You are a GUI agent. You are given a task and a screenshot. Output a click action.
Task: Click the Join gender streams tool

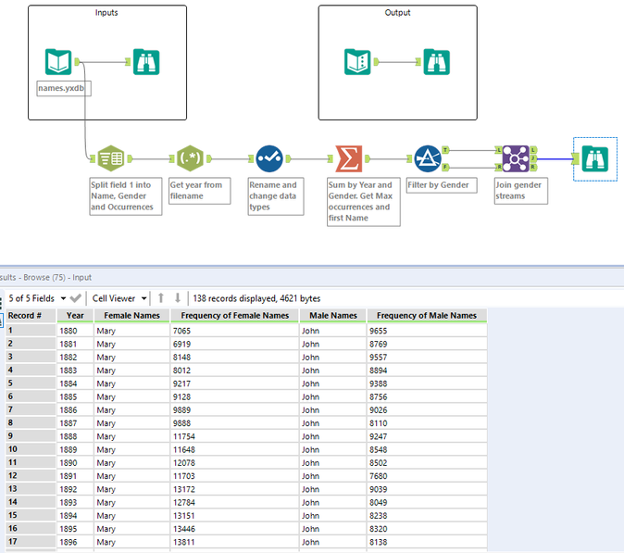[516, 159]
